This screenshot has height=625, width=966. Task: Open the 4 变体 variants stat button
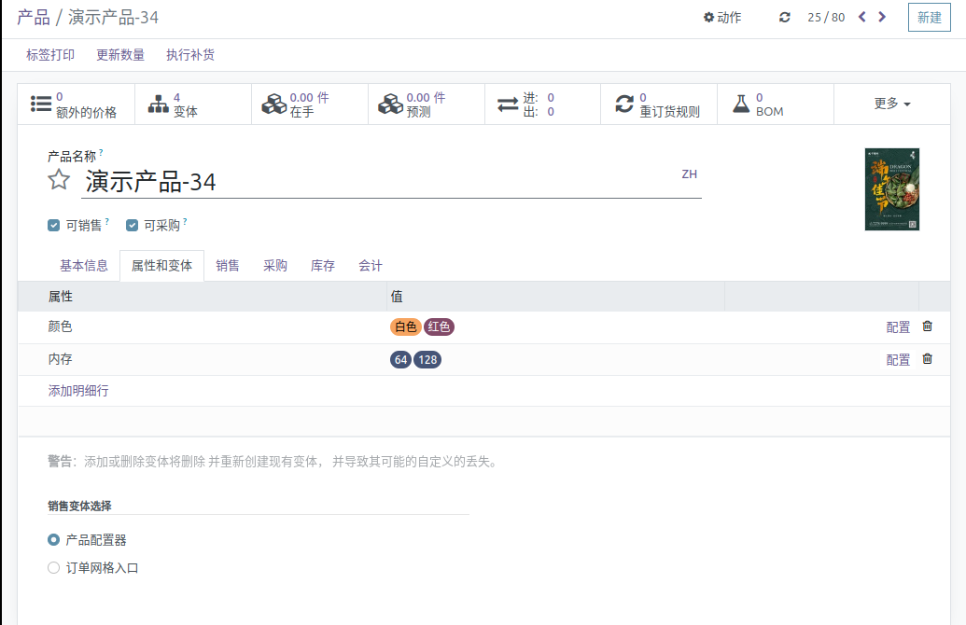tap(193, 104)
